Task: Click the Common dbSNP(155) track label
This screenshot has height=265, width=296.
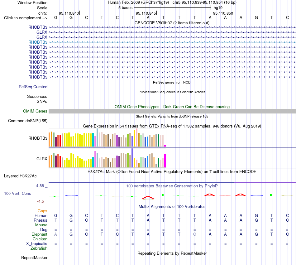Action: tap(27, 121)
